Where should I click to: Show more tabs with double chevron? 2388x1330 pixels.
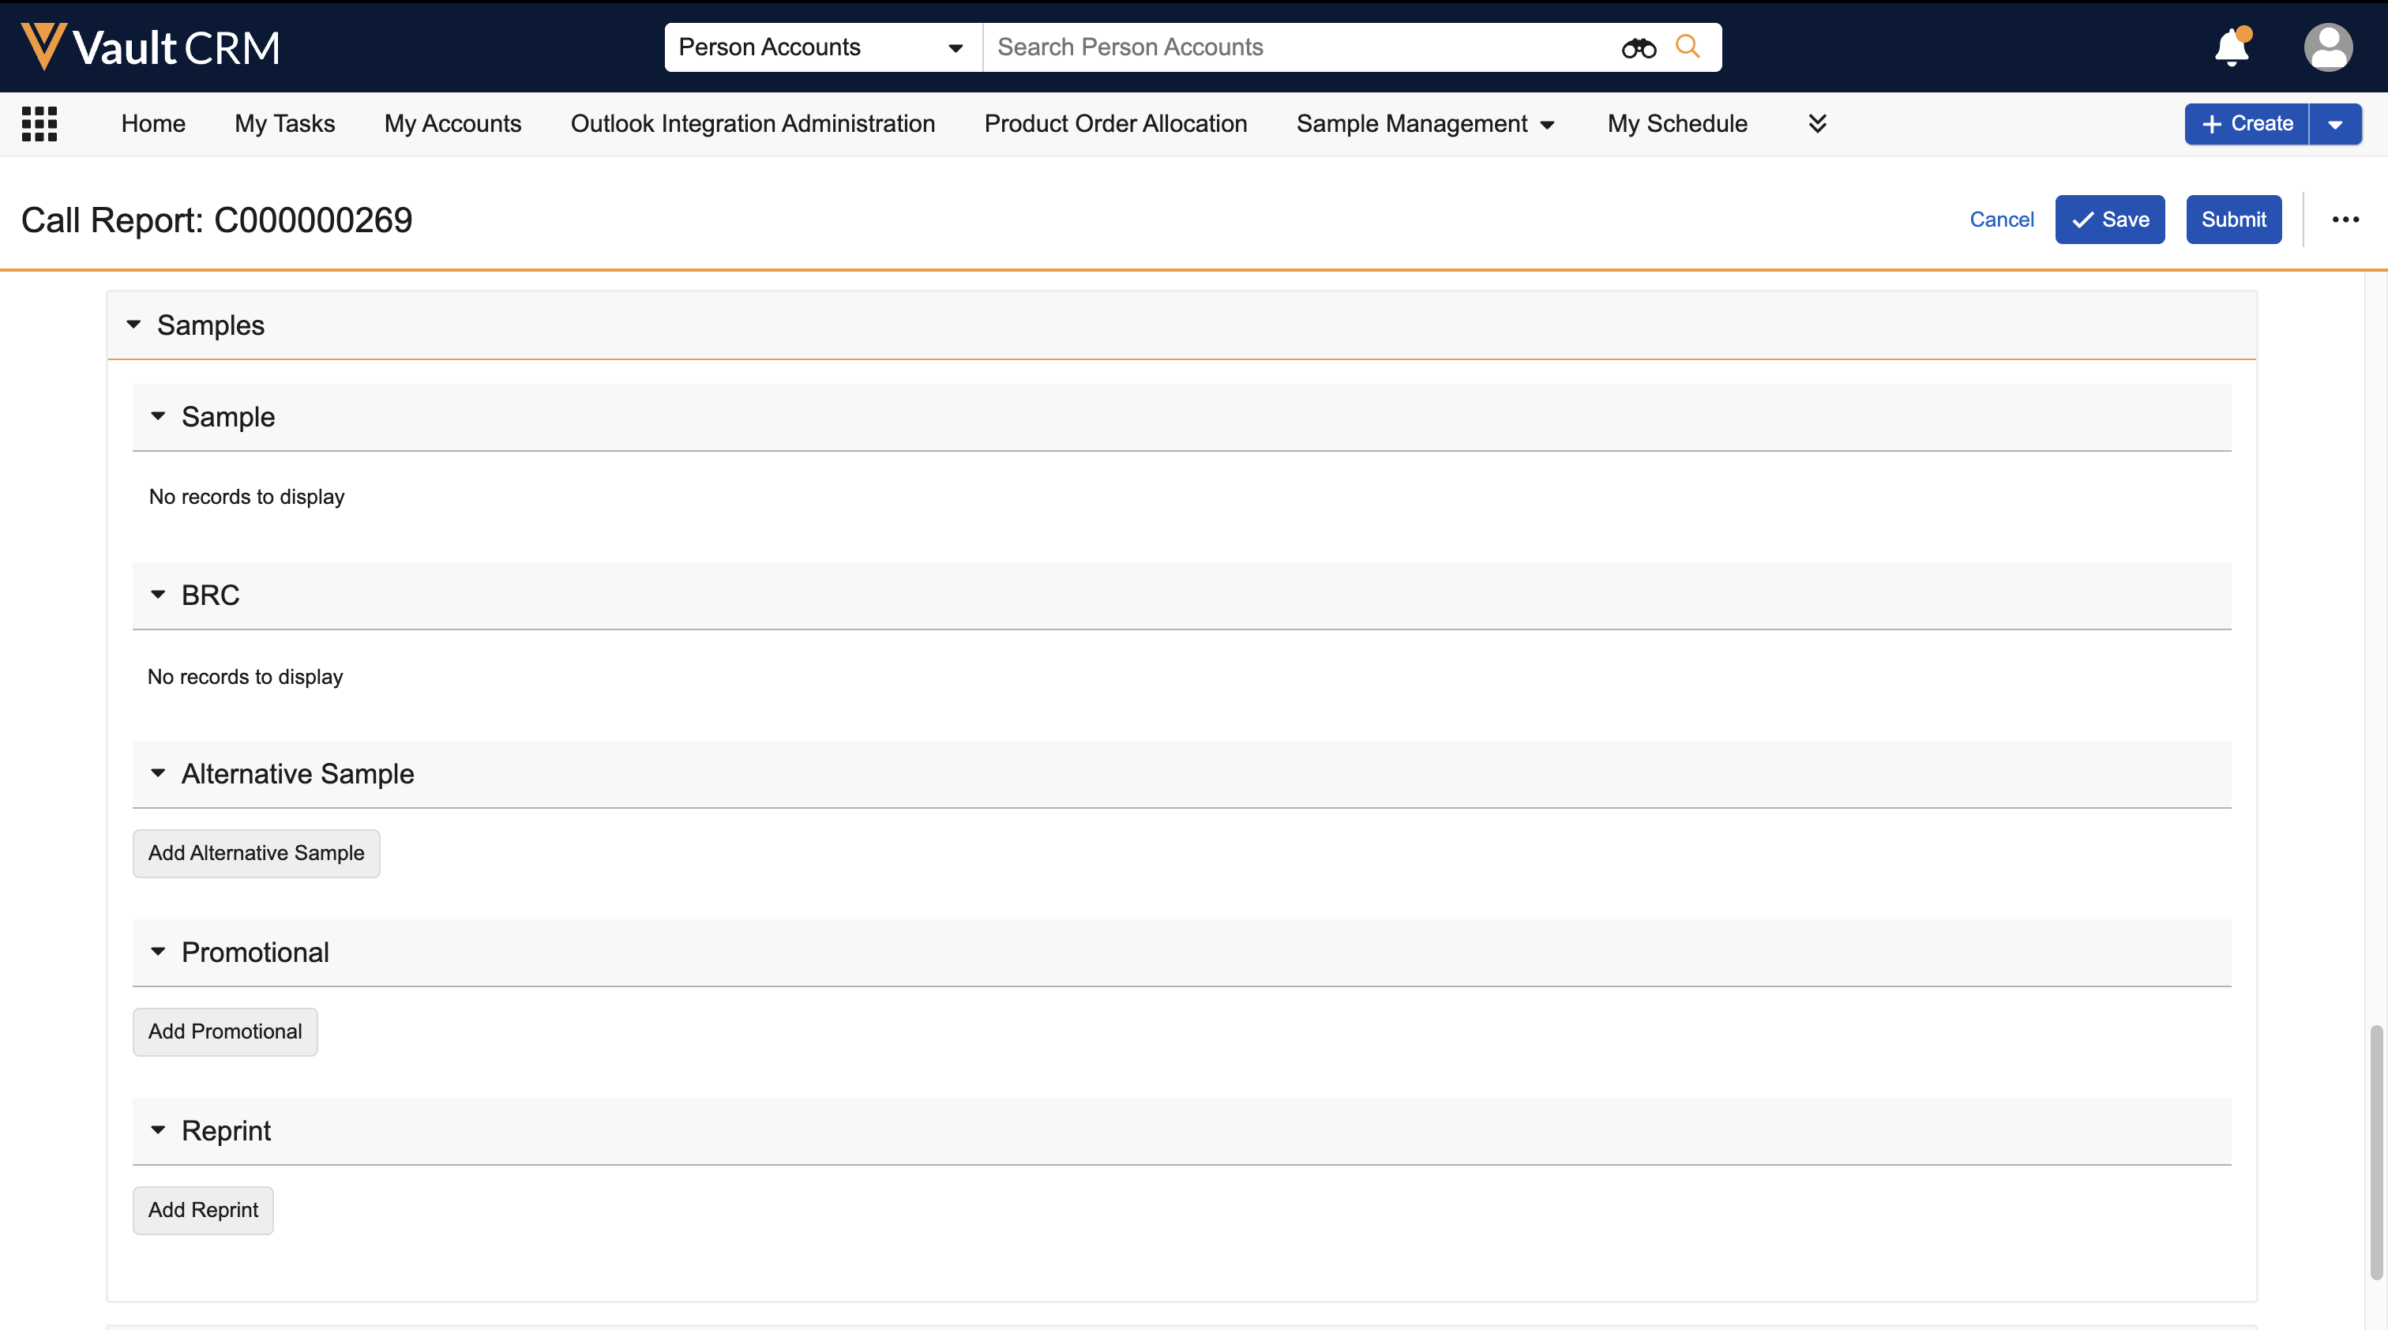1817,123
